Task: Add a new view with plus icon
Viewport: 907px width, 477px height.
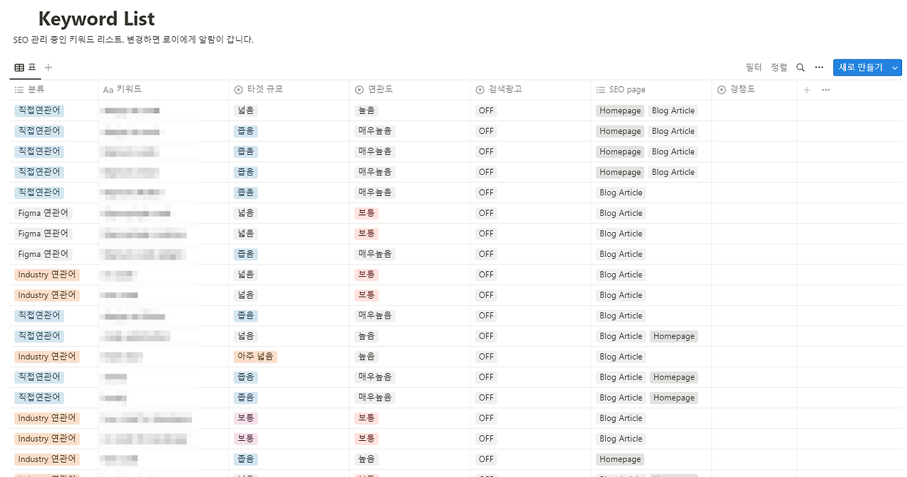Action: click(x=48, y=67)
